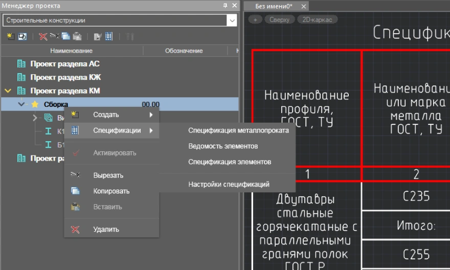The height and width of the screenshot is (270, 450).
Task: Click the pin icon of Менеджер проекта panel
Action: pyautogui.click(x=226, y=6)
